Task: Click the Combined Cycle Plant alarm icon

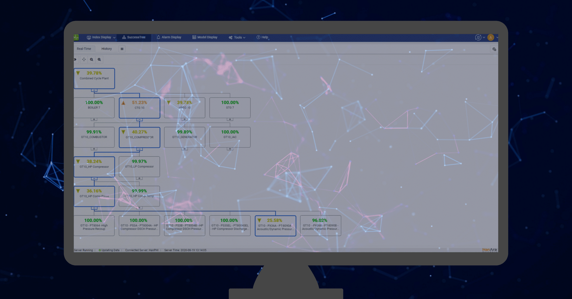Action: 78,73
